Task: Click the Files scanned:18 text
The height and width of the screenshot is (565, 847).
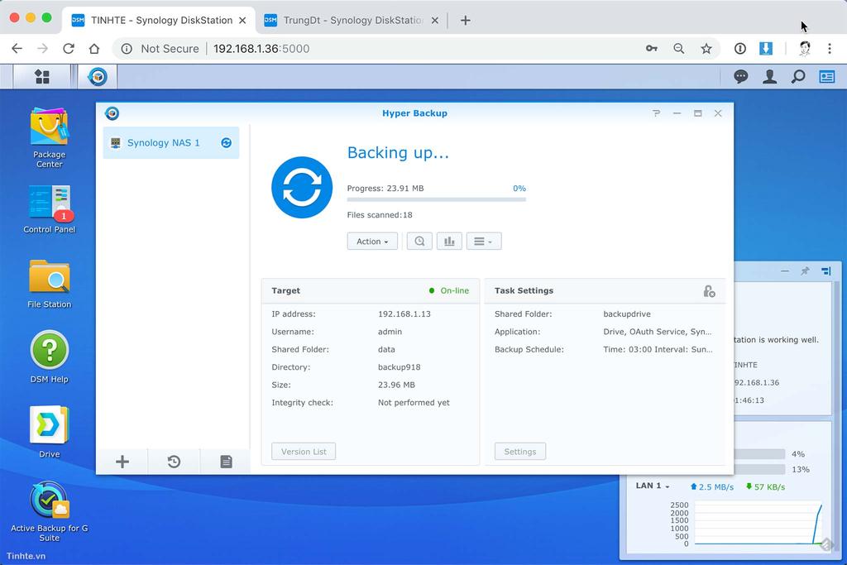Action: pos(380,215)
